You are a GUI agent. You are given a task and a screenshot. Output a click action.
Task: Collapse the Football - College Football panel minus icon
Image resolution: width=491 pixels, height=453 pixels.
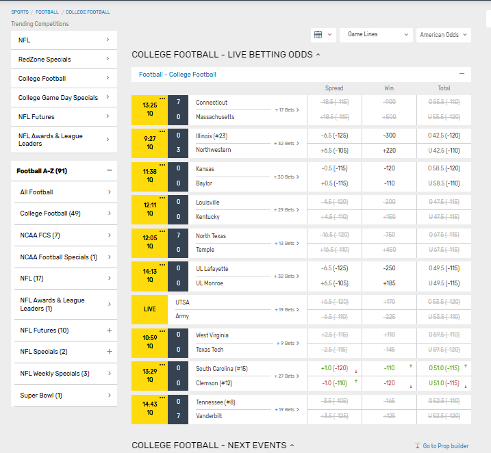[x=462, y=74]
